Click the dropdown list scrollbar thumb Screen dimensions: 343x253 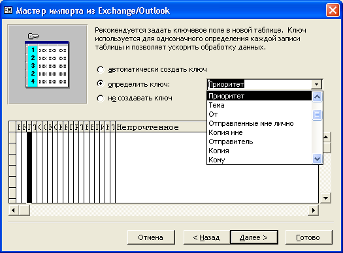tap(317, 115)
